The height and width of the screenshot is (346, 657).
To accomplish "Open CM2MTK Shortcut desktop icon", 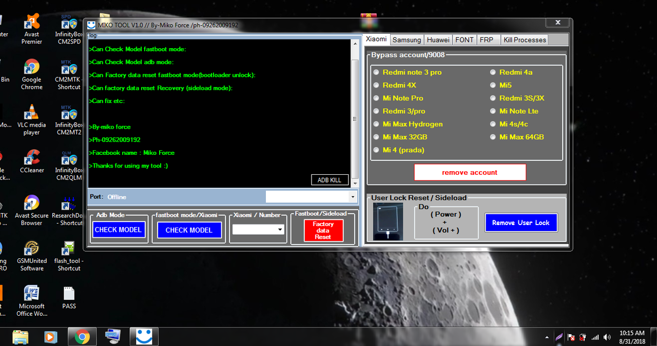I will pos(69,75).
